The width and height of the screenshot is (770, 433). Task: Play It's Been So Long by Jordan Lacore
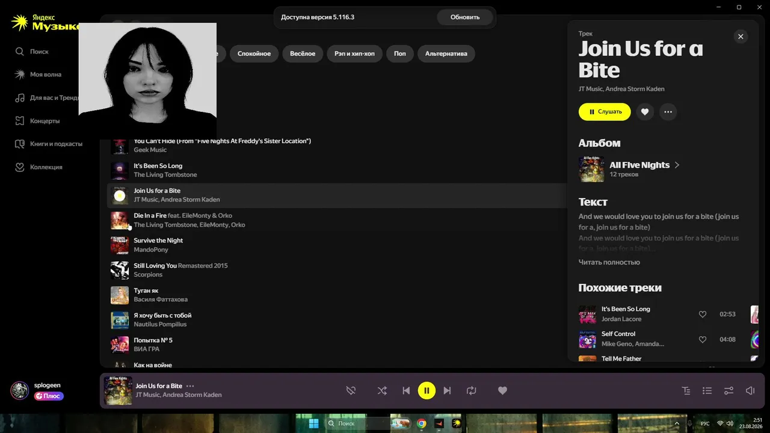pyautogui.click(x=587, y=314)
